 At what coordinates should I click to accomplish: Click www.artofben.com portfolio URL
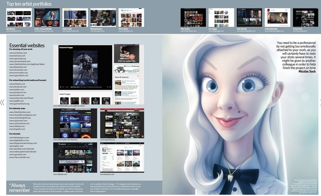coord(14,31)
